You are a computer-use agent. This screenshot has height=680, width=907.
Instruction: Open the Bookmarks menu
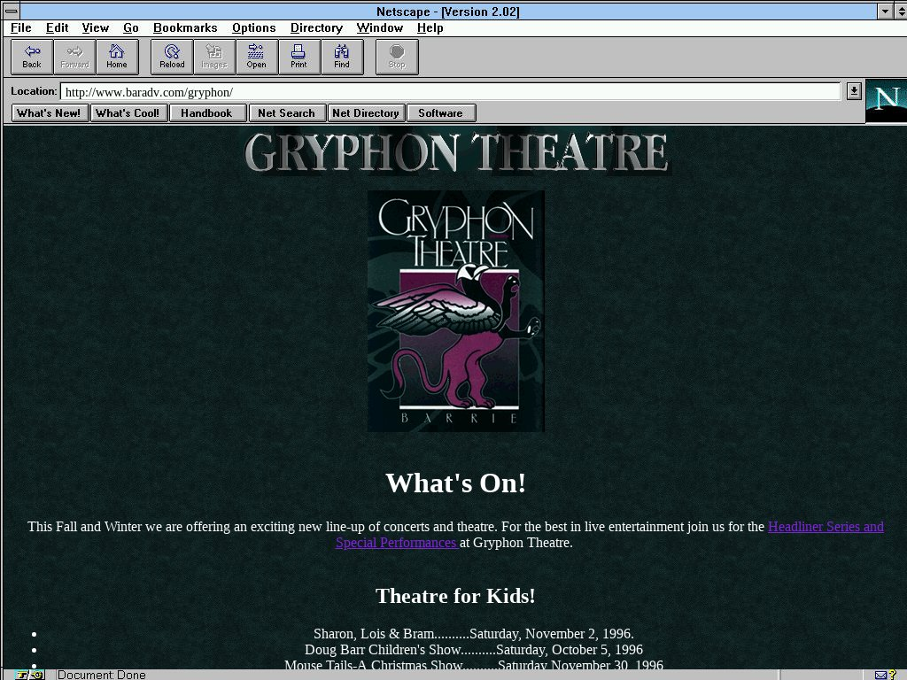pos(184,28)
